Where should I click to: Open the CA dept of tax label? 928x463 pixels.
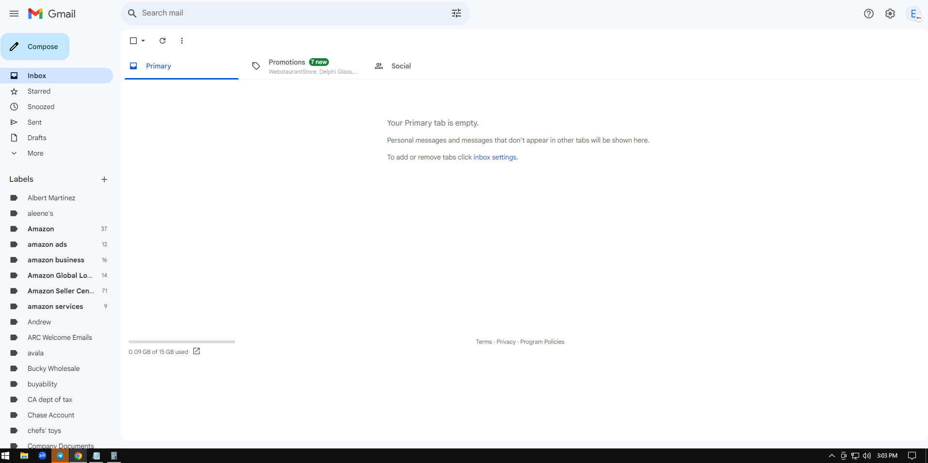[x=56, y=399]
